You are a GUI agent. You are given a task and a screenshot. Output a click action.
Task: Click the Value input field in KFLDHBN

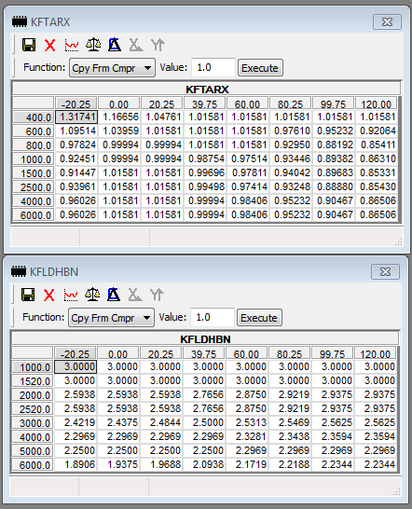pyautogui.click(x=212, y=318)
